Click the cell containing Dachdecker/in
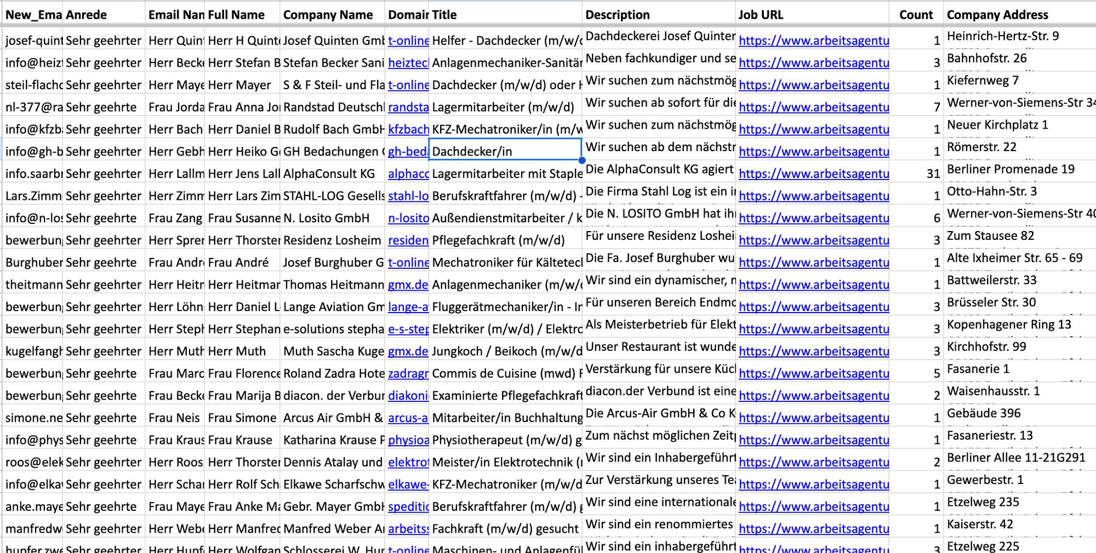 click(504, 151)
